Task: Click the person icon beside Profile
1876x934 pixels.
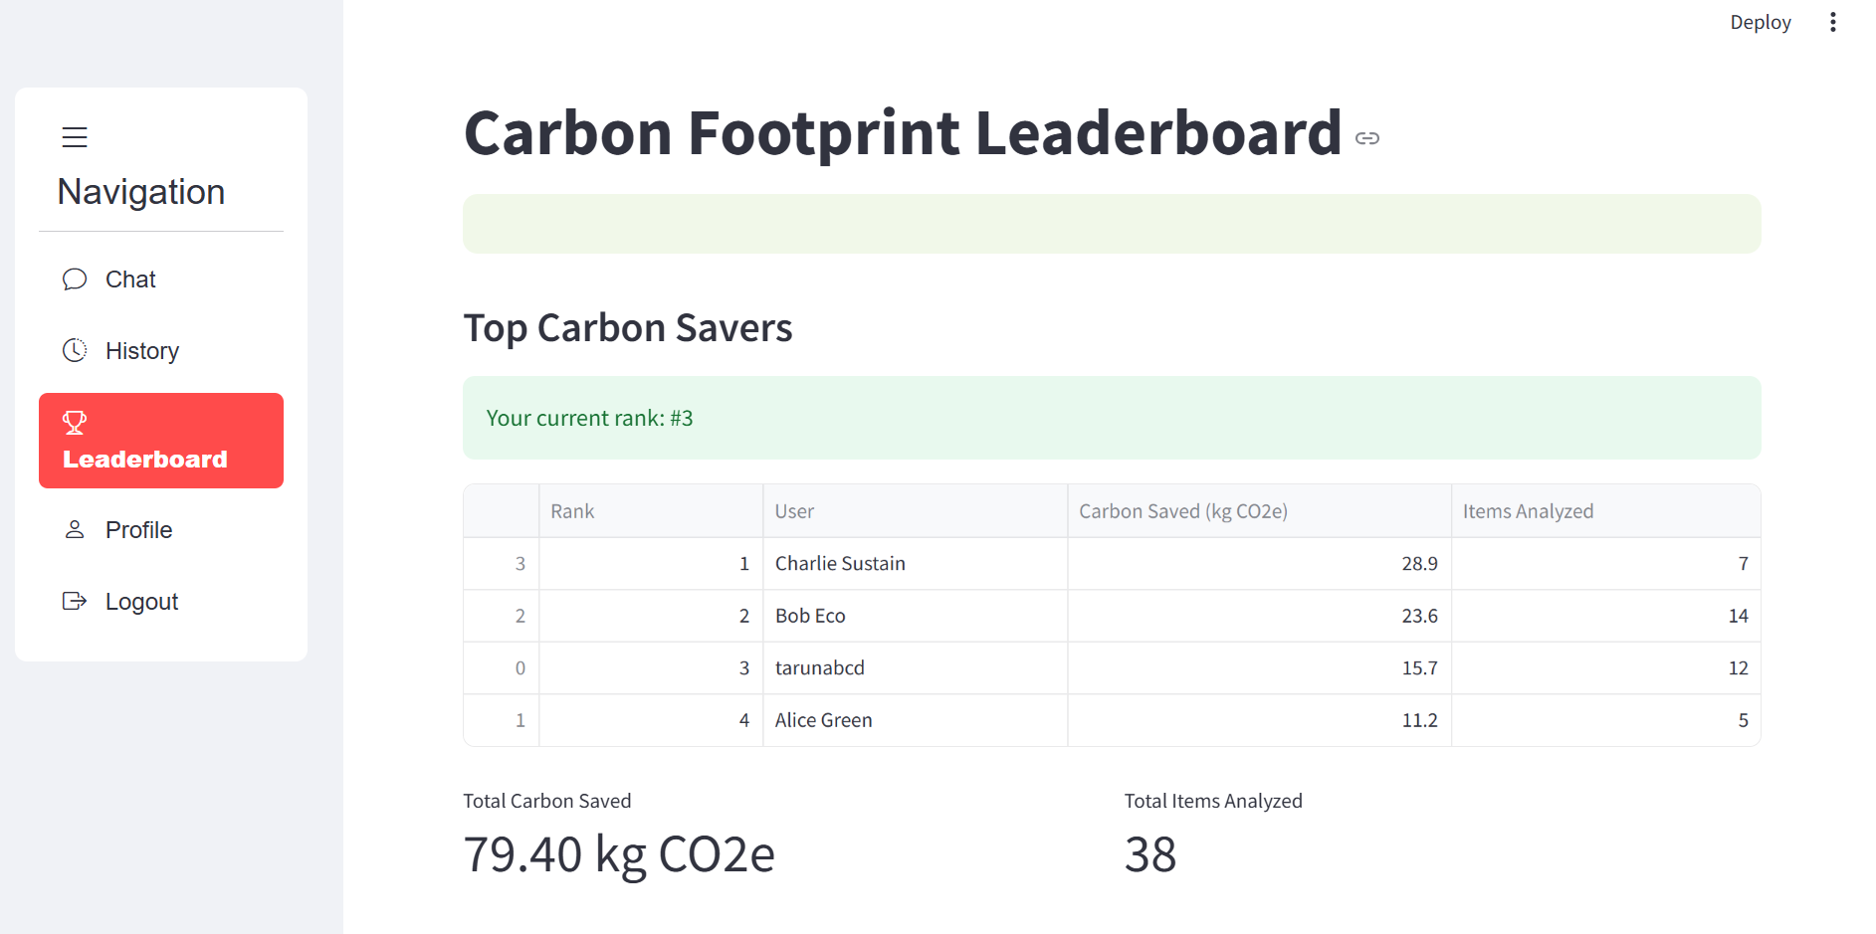Action: (x=75, y=529)
